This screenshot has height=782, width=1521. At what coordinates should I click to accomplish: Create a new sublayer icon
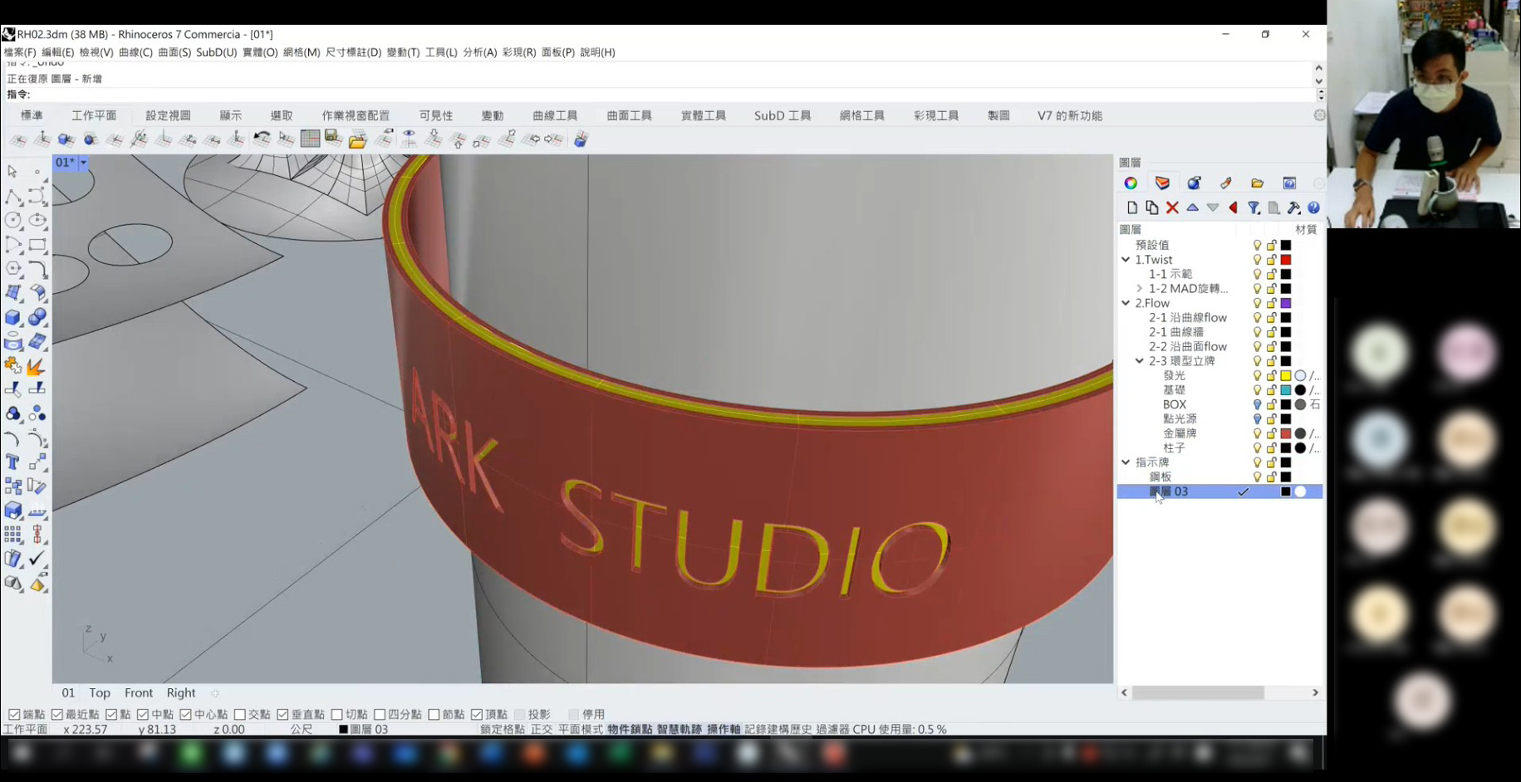point(1151,208)
